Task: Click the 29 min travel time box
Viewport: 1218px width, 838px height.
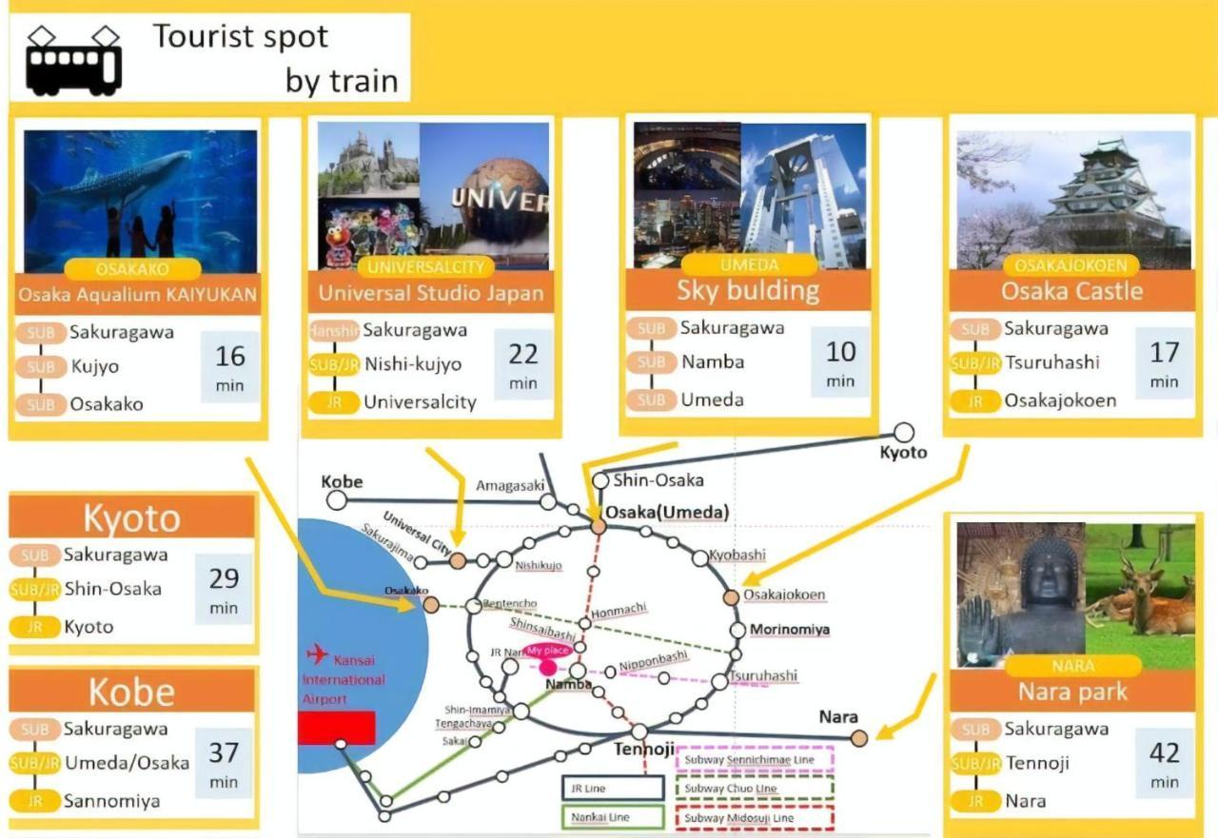Action: click(226, 589)
